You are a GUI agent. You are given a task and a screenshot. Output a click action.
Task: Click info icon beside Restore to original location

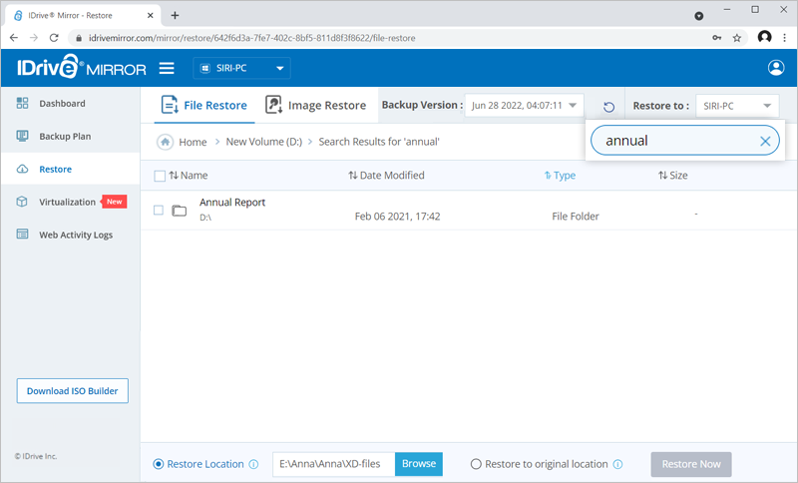(618, 464)
